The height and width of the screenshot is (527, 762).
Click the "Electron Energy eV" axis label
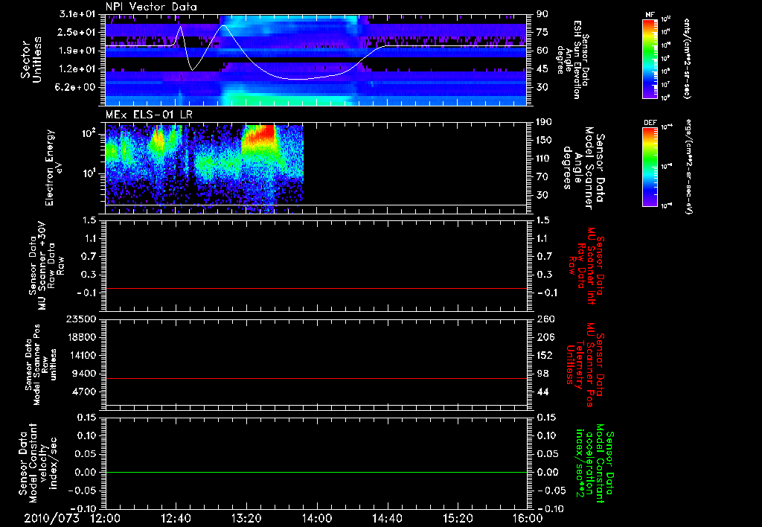[54, 167]
